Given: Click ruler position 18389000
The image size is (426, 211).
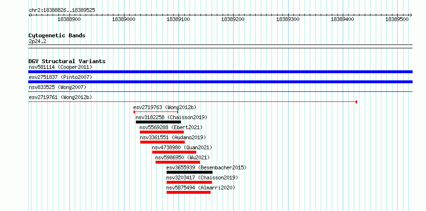Looking at the screenshot, I should point(124,19).
